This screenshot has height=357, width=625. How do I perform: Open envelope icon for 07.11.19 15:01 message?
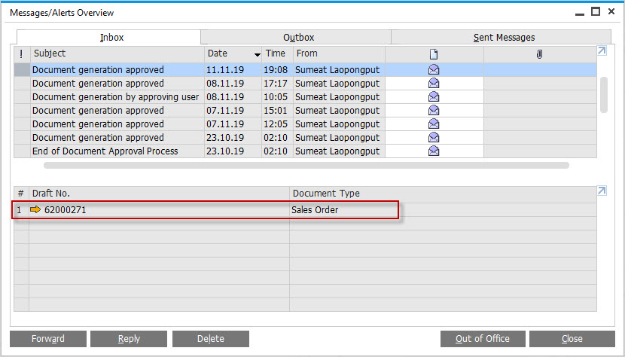[x=434, y=111]
